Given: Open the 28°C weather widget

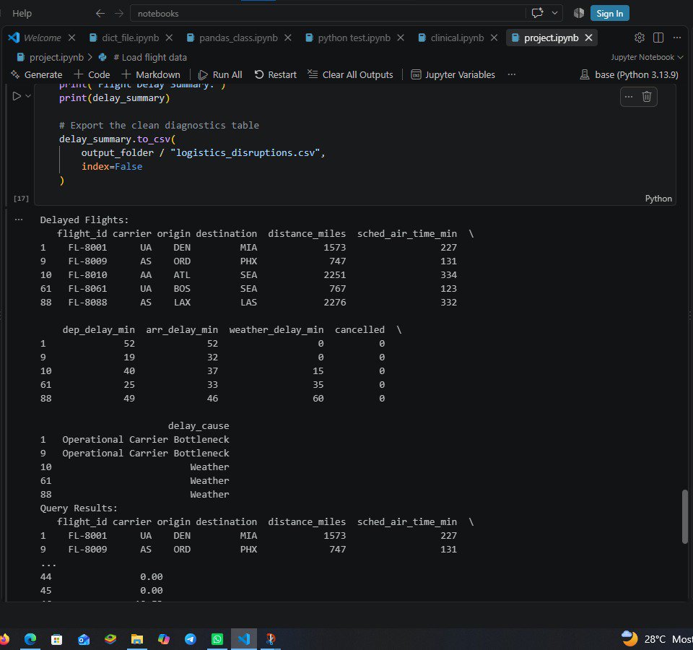Looking at the screenshot, I should click(x=656, y=639).
